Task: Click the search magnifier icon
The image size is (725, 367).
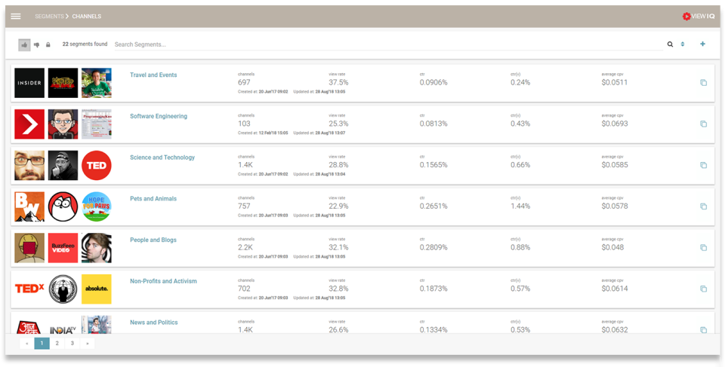Action: click(670, 44)
